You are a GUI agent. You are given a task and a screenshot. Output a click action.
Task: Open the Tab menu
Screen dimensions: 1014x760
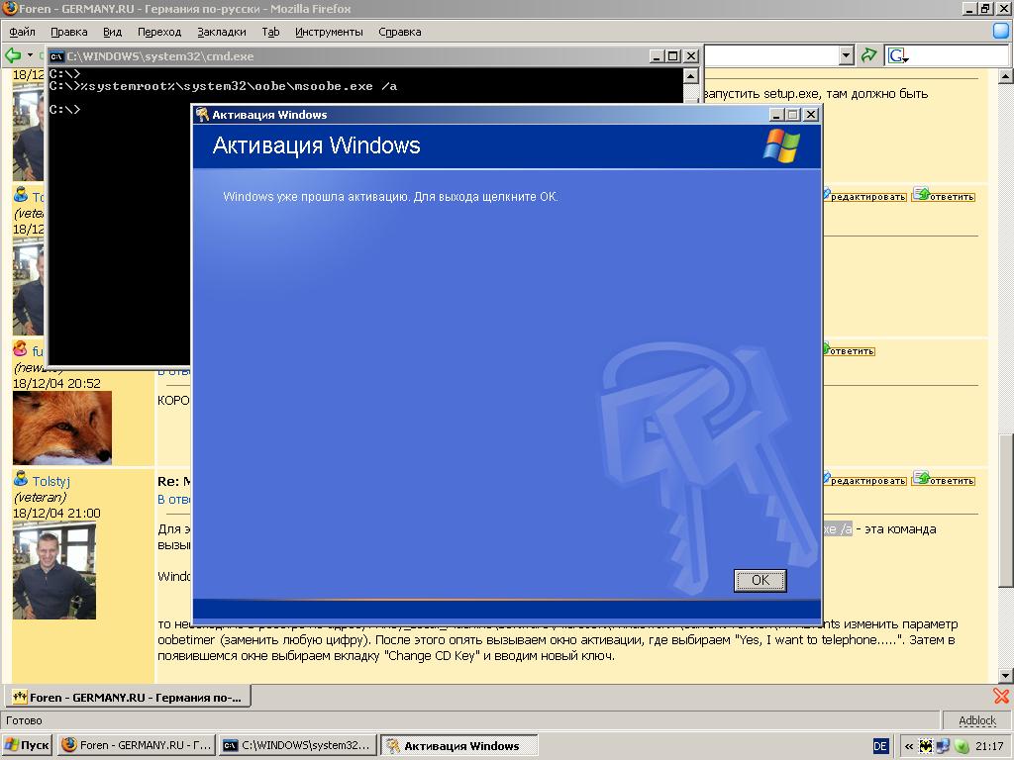click(270, 32)
